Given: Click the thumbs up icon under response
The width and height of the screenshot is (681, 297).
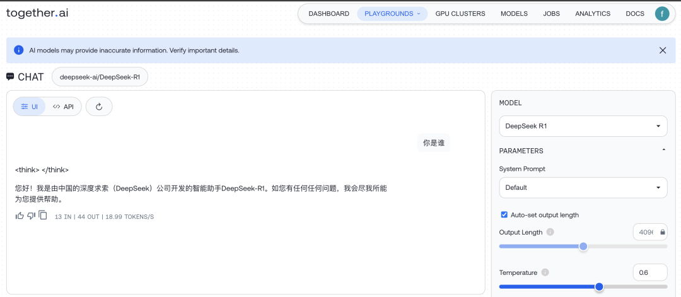Looking at the screenshot, I should click(x=20, y=216).
